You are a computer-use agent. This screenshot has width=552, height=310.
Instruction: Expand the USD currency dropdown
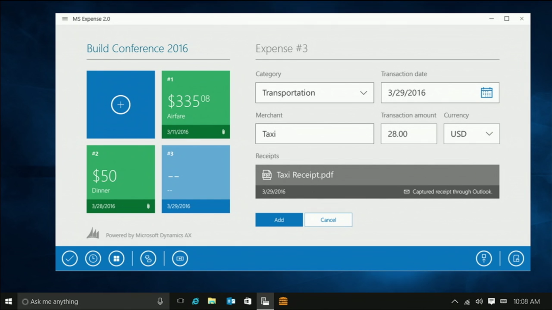tap(489, 134)
